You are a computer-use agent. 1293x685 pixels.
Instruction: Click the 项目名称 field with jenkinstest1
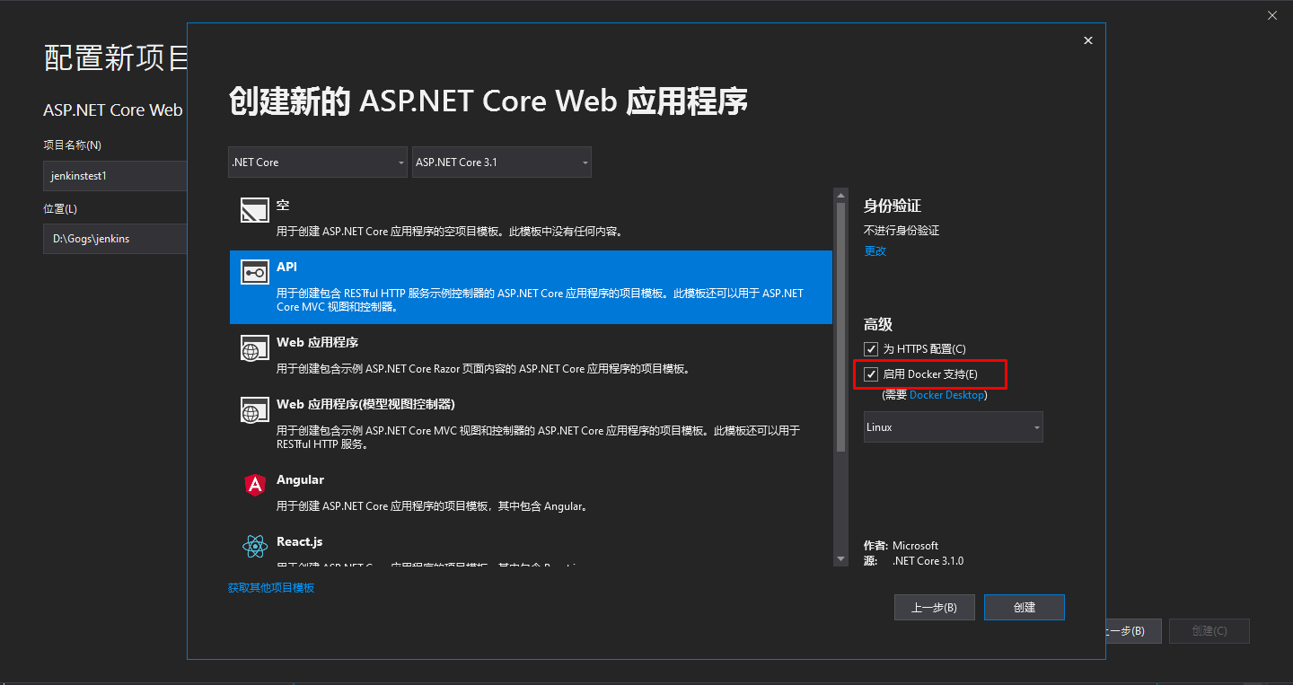coord(115,176)
